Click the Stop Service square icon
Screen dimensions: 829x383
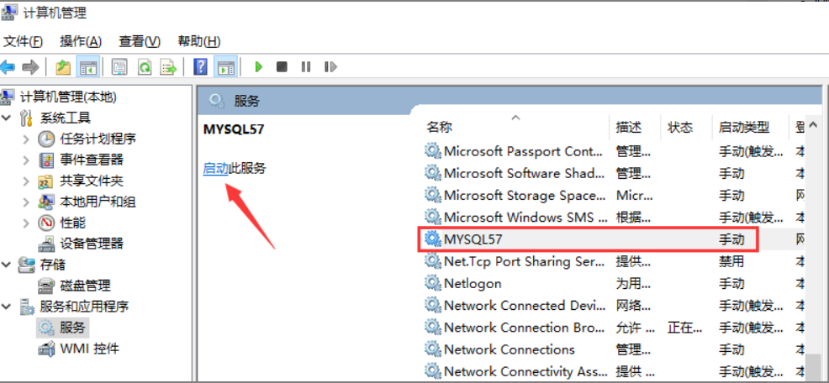[282, 67]
